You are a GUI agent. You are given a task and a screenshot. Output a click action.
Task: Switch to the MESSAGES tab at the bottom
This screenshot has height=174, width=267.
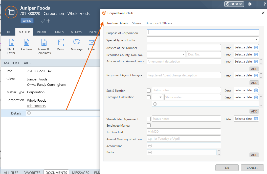(81, 172)
